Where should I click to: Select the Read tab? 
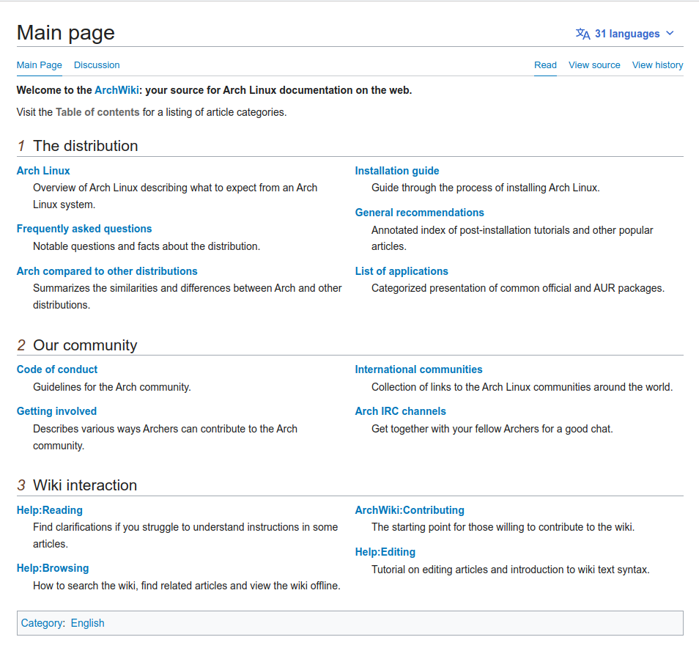pyautogui.click(x=545, y=65)
